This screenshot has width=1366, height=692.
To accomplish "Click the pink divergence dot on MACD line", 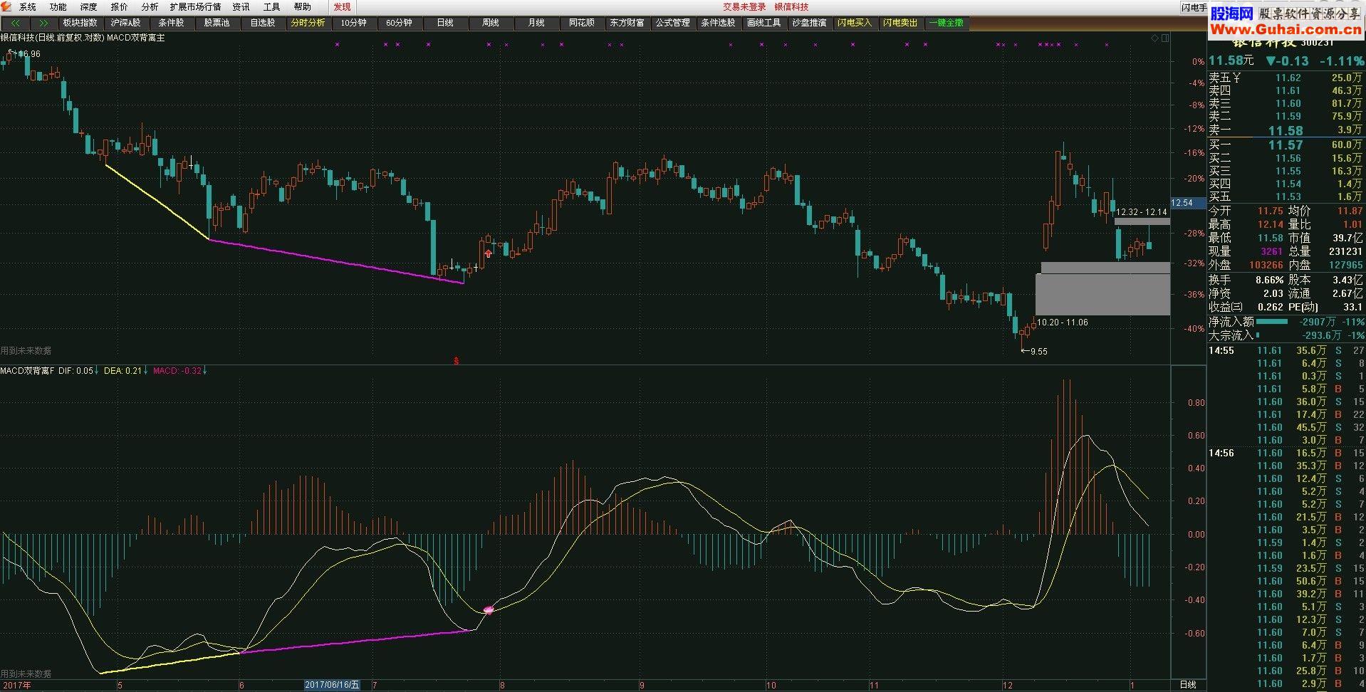I will pos(489,610).
